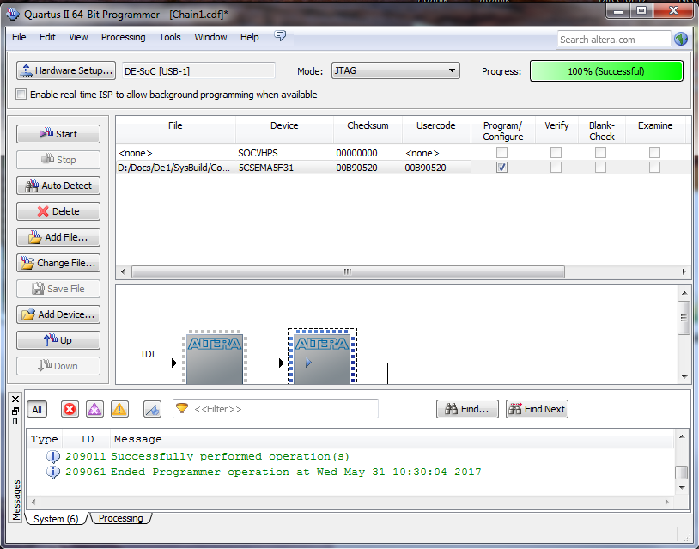This screenshot has width=699, height=549.
Task: Show only error messages filter icon
Action: (70, 409)
